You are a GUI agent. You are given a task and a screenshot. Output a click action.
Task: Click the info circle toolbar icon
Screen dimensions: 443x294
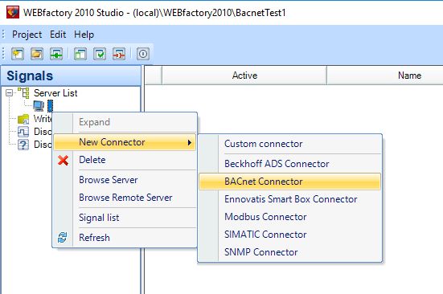point(143,54)
